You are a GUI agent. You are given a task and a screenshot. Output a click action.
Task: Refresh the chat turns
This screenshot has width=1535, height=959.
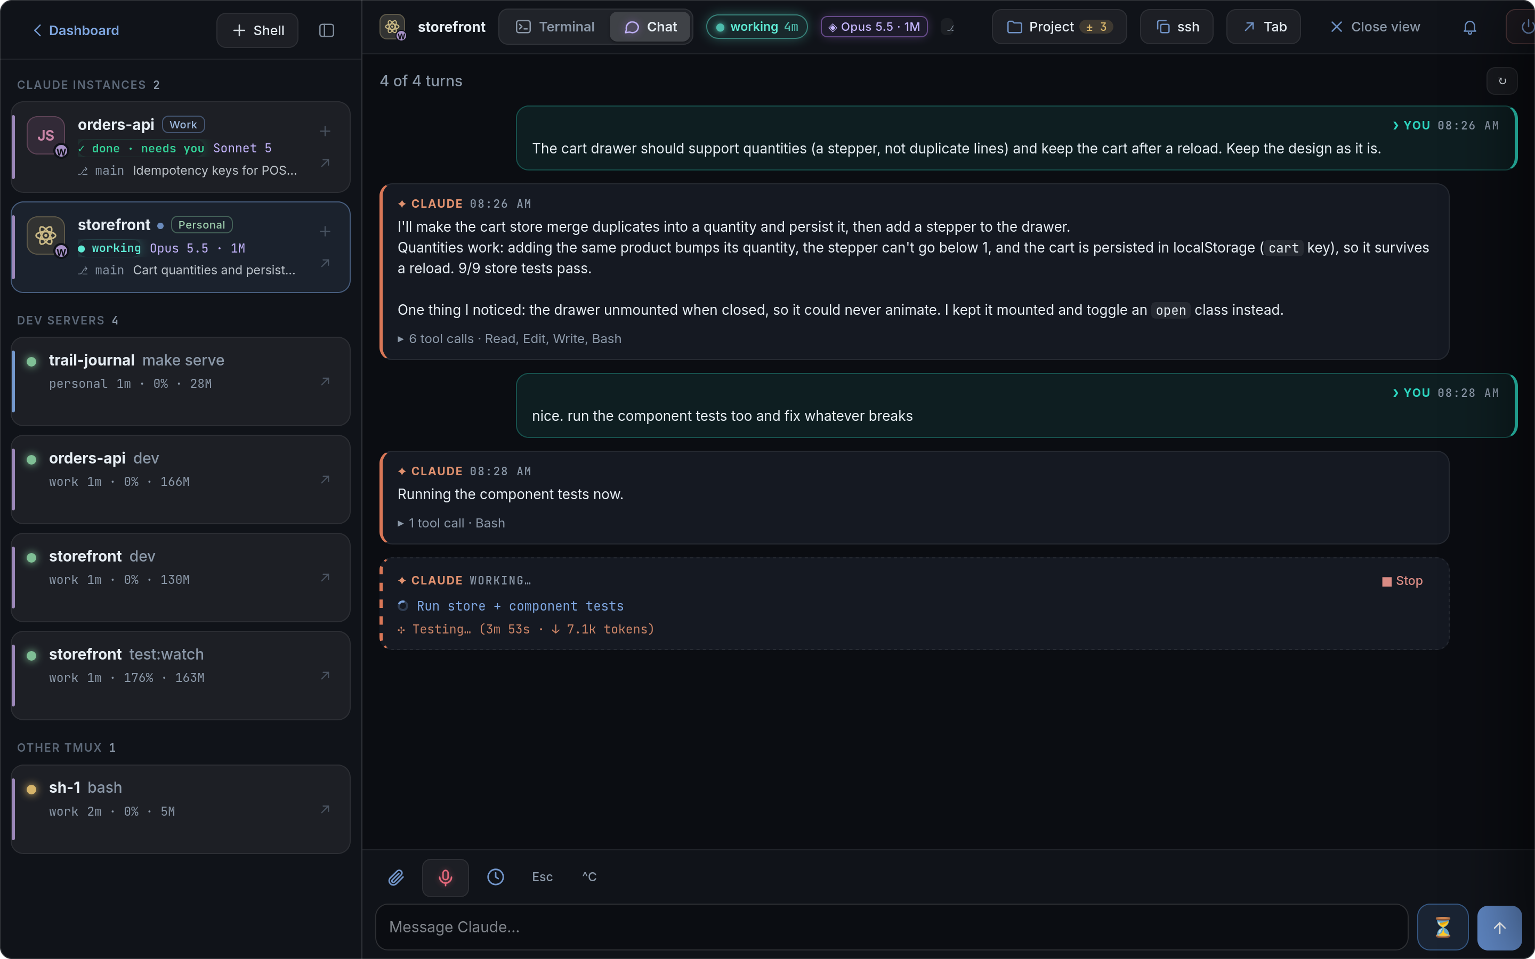tap(1502, 81)
